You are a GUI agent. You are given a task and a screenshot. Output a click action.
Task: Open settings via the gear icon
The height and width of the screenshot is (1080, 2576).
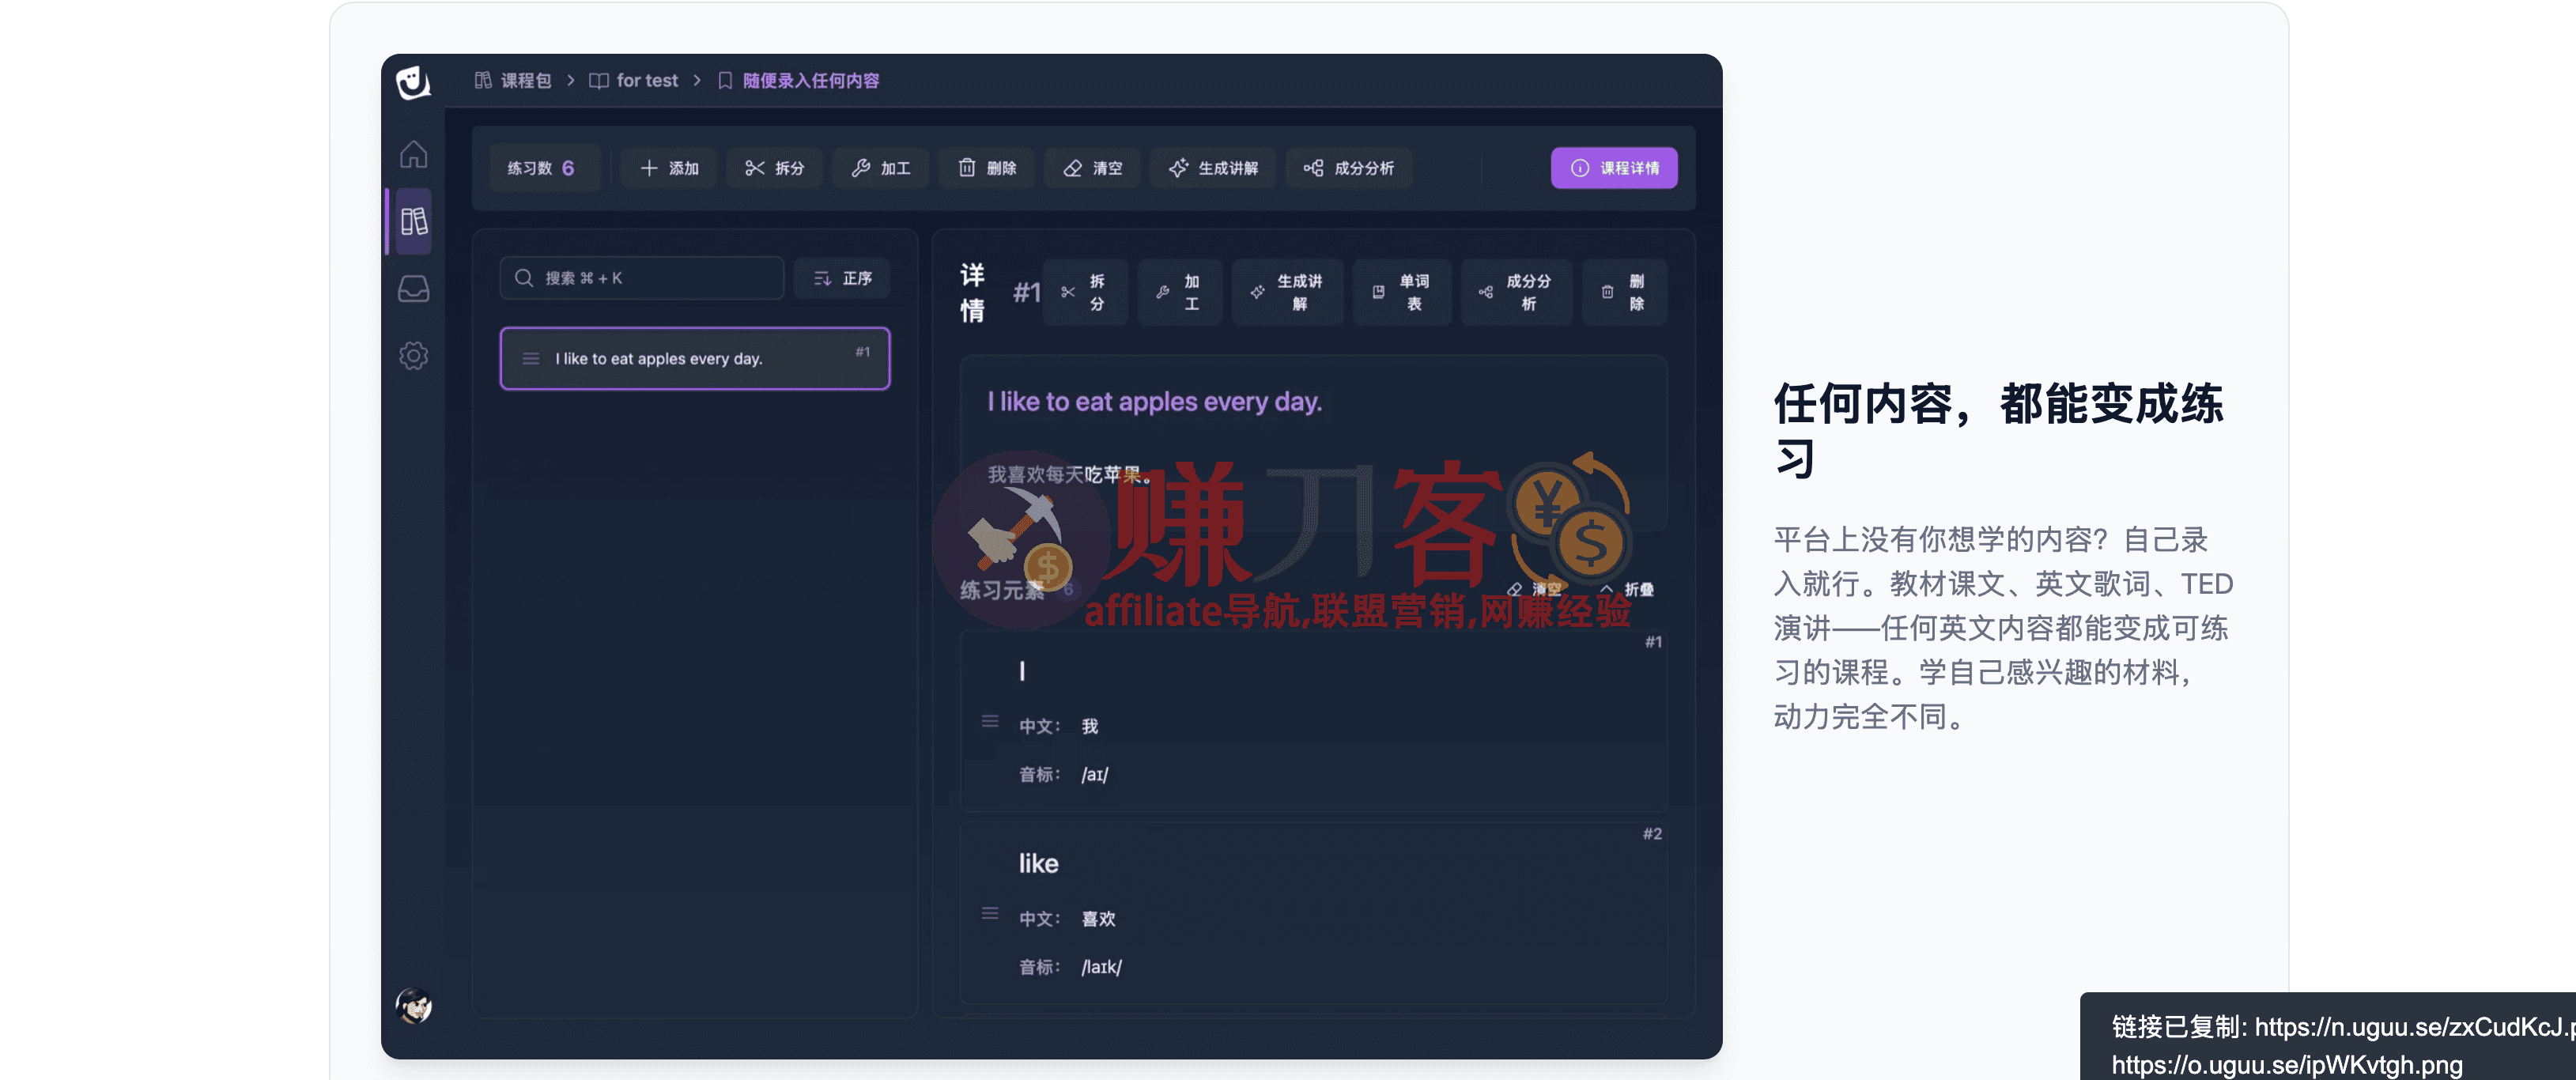(x=413, y=355)
